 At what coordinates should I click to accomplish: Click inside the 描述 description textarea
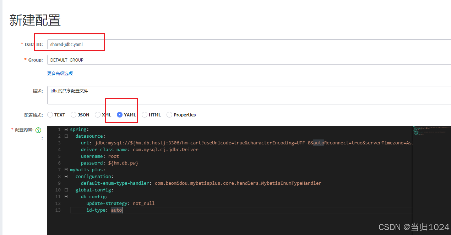[x=249, y=95]
